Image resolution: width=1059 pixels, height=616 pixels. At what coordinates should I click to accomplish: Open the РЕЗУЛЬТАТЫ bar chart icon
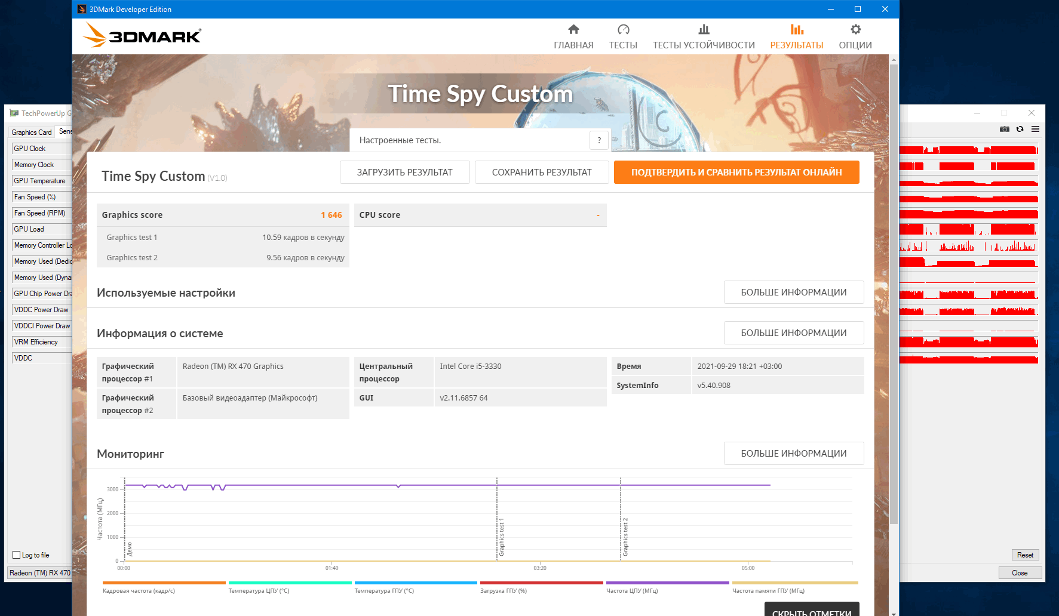tap(797, 30)
